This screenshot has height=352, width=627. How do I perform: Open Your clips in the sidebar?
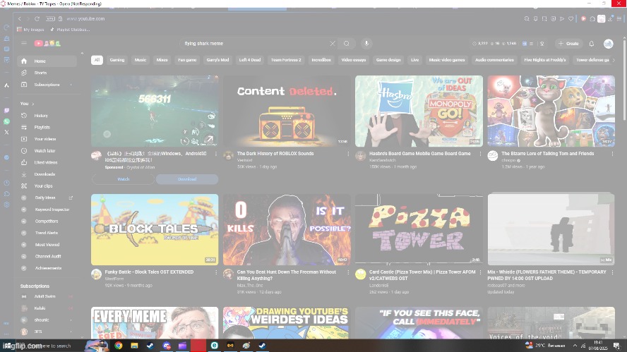47,186
